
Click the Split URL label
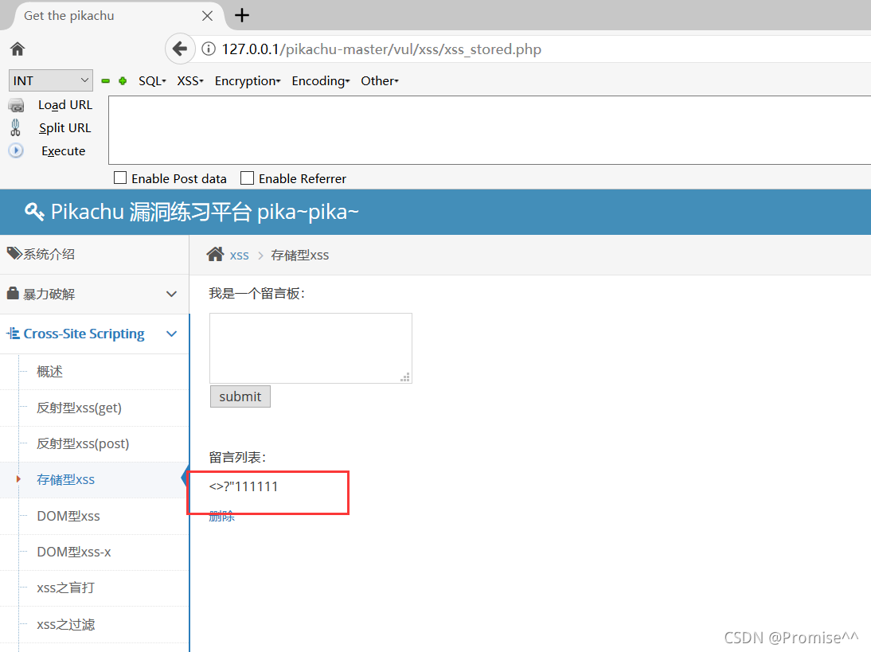65,127
